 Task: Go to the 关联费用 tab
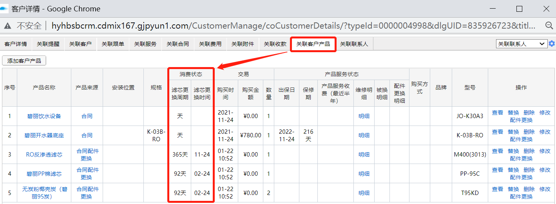210,44
